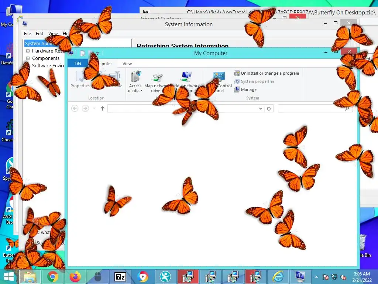Click the search magnifier icon
Viewport: 378px width, 284px height.
tap(347, 108)
